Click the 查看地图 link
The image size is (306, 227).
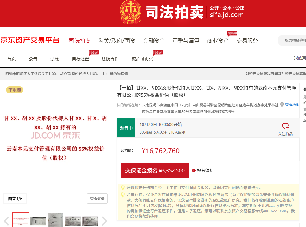click(292, 105)
